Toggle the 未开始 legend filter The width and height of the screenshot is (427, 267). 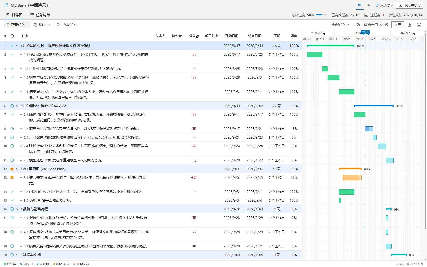coord(43,264)
